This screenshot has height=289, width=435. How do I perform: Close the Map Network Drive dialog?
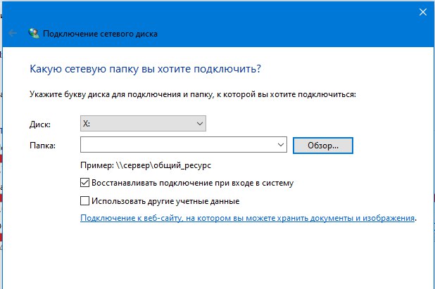coord(423,12)
